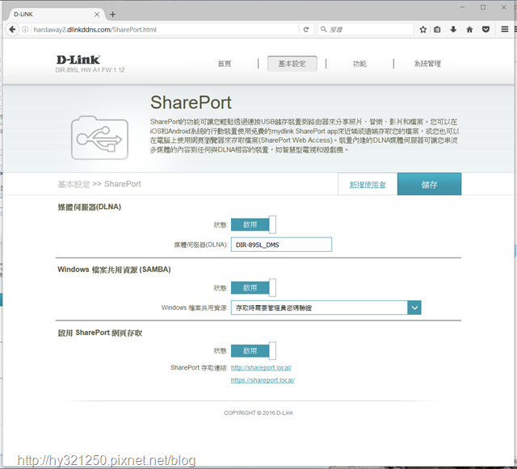Screen dimensions: 517x469
Task: Open the 基本設定 settings menu
Action: click(x=292, y=64)
